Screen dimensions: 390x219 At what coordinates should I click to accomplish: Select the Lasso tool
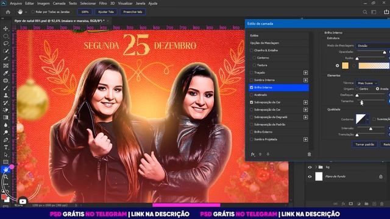coord(5,43)
